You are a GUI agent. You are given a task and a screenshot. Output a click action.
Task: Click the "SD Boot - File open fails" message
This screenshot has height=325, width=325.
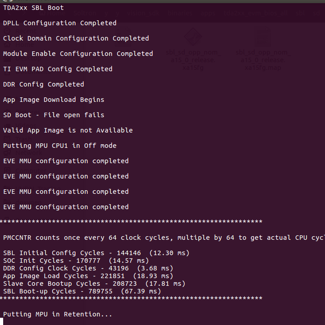click(x=54, y=115)
